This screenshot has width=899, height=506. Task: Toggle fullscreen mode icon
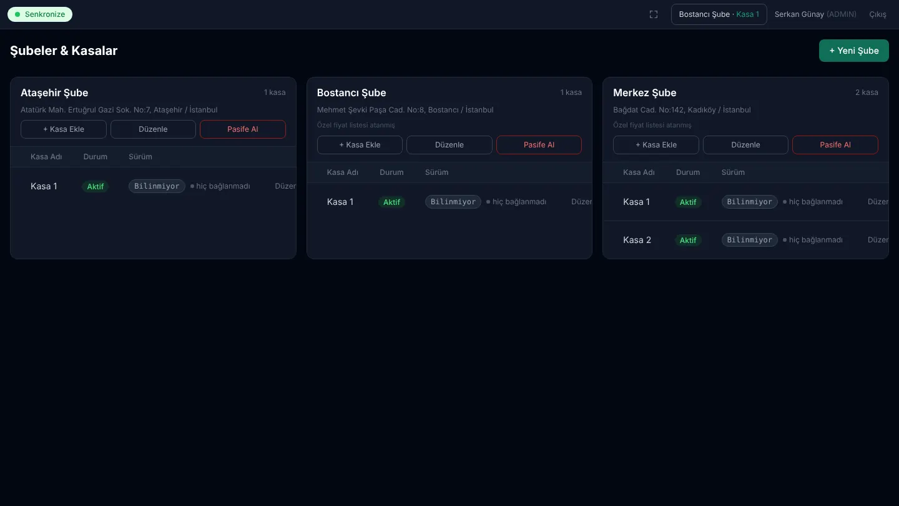654,14
